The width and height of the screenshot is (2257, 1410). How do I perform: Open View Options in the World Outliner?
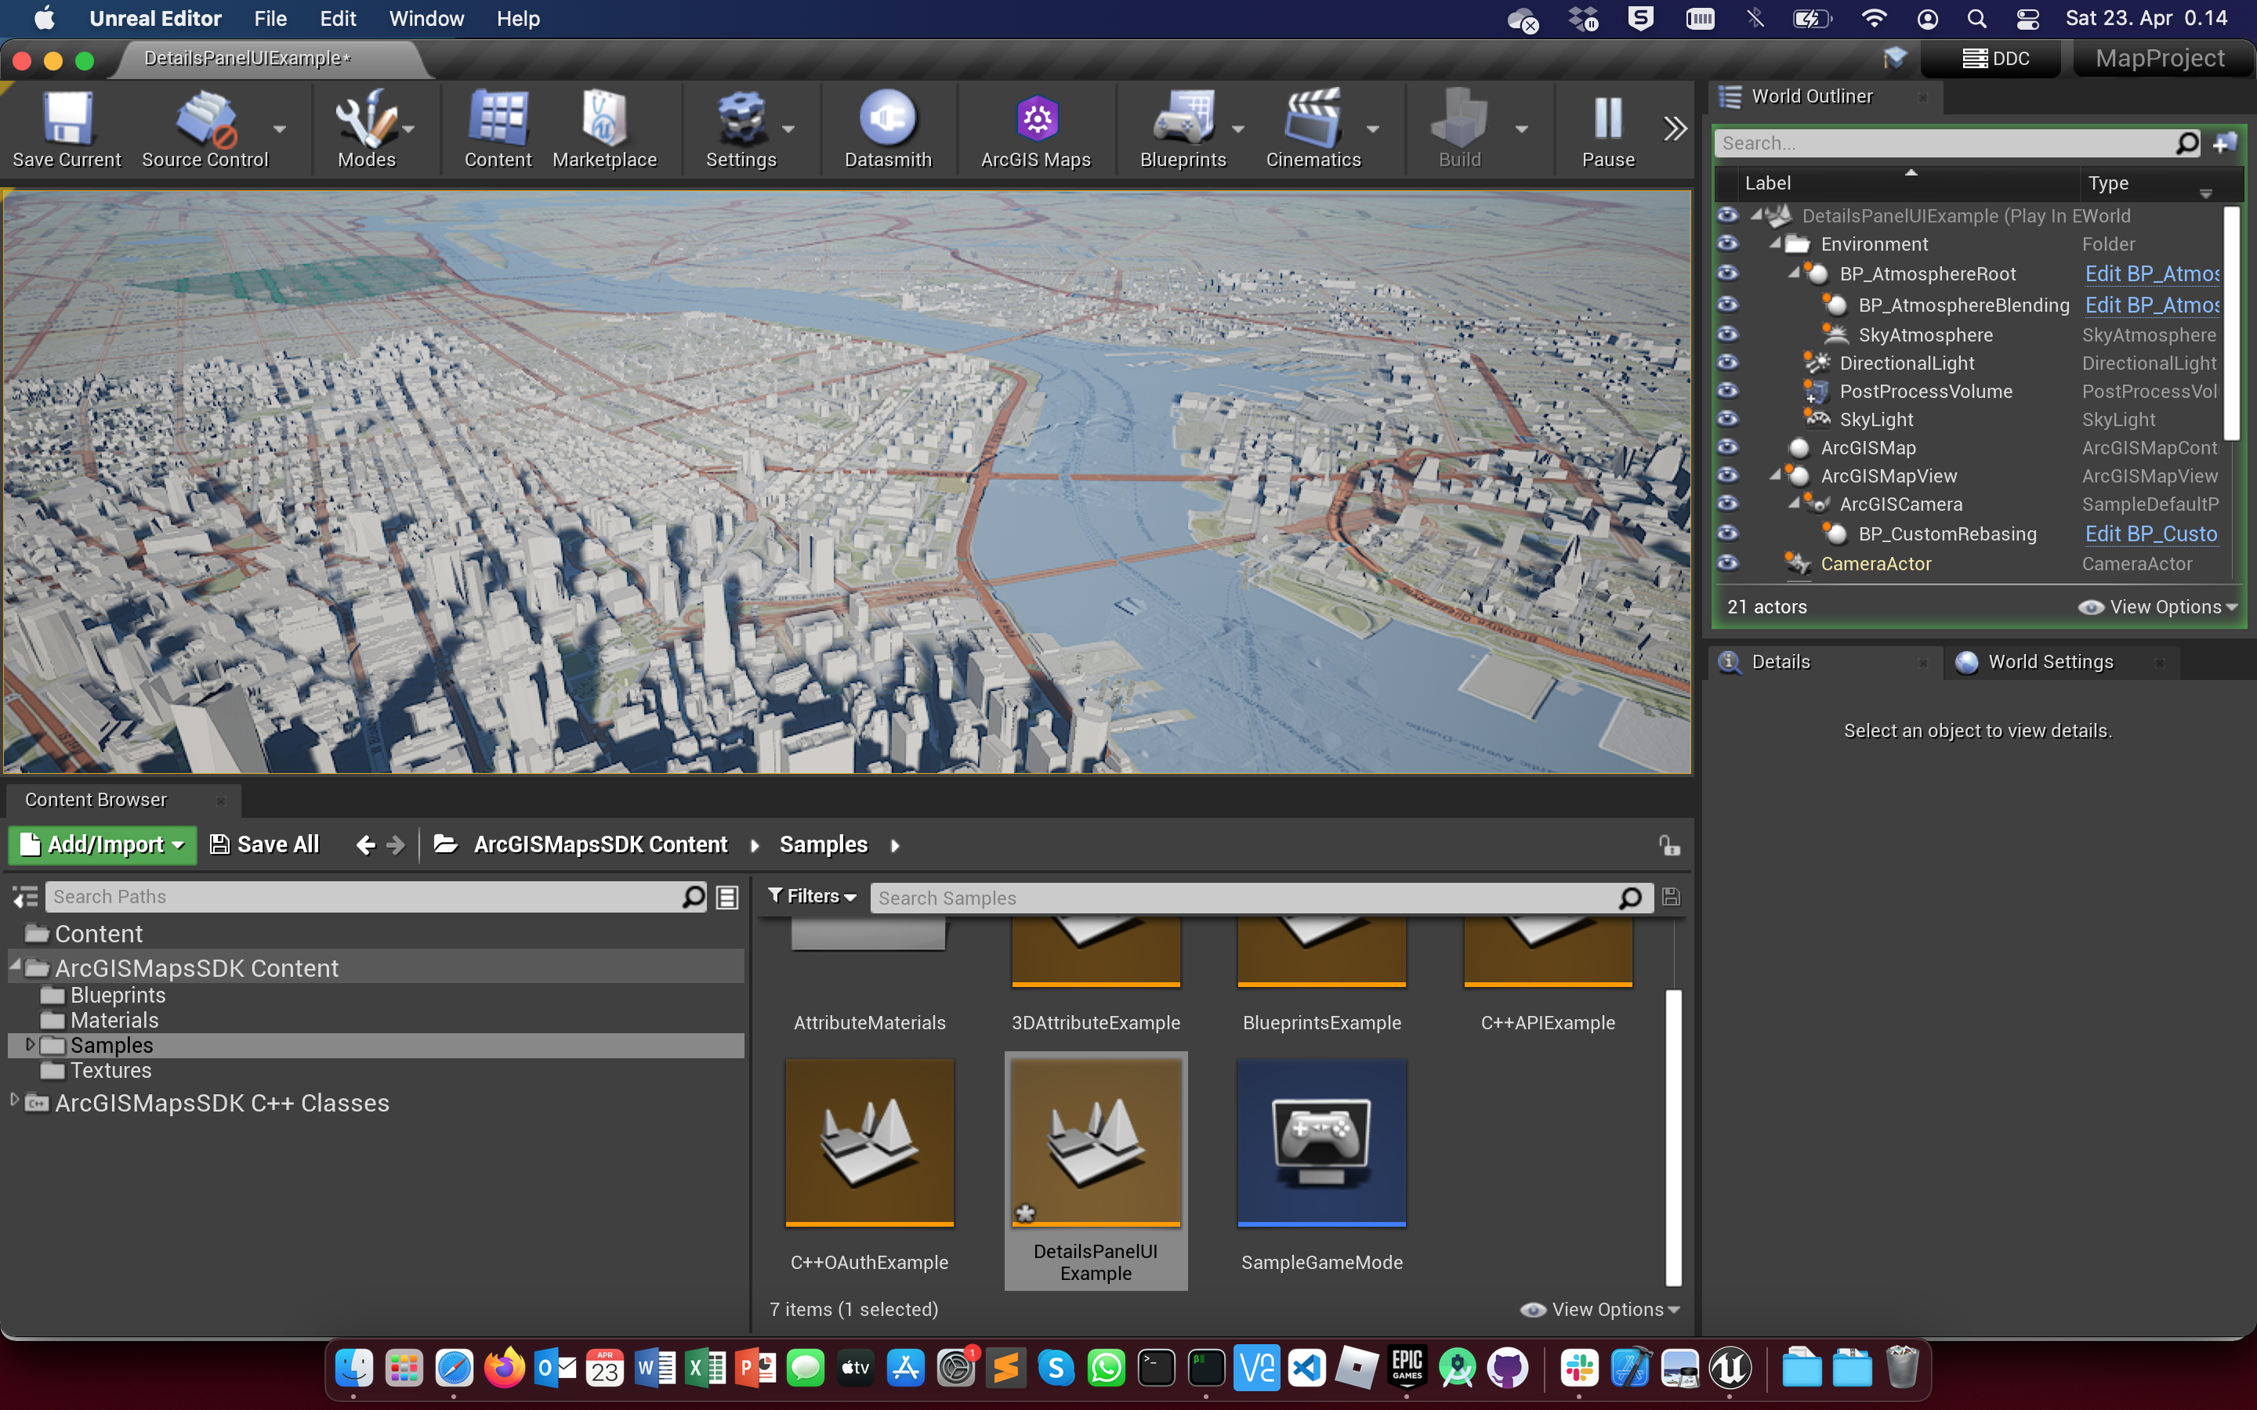tap(2158, 607)
